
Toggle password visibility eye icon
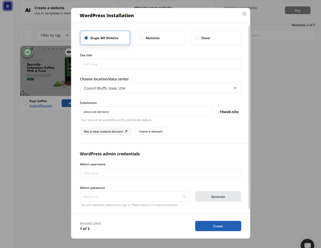(184, 197)
